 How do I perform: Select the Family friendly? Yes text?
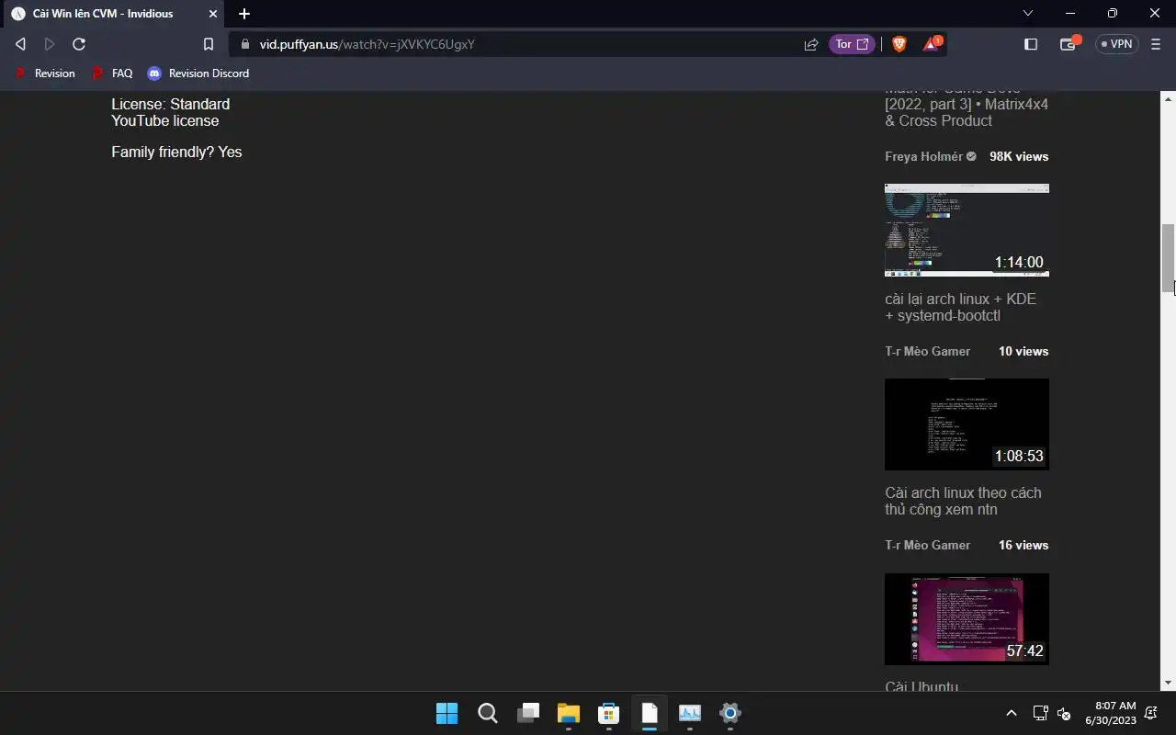coord(176,152)
